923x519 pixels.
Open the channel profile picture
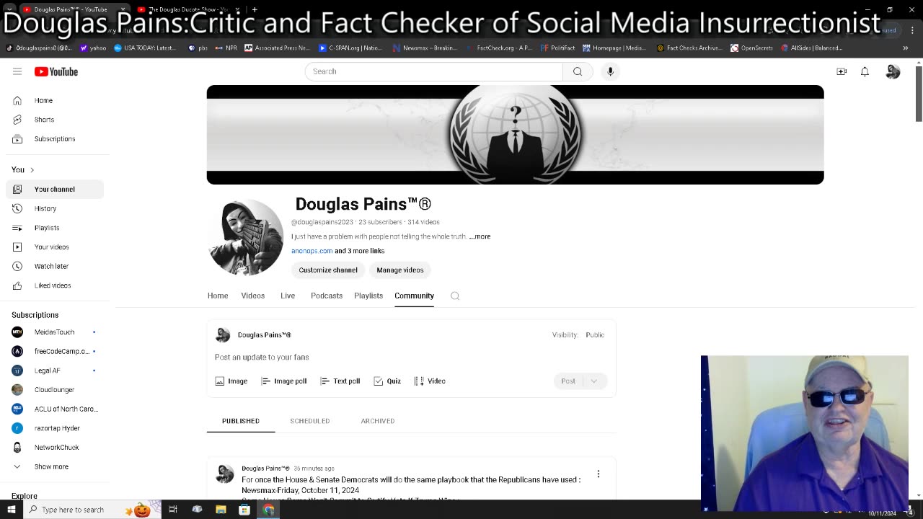tap(246, 237)
